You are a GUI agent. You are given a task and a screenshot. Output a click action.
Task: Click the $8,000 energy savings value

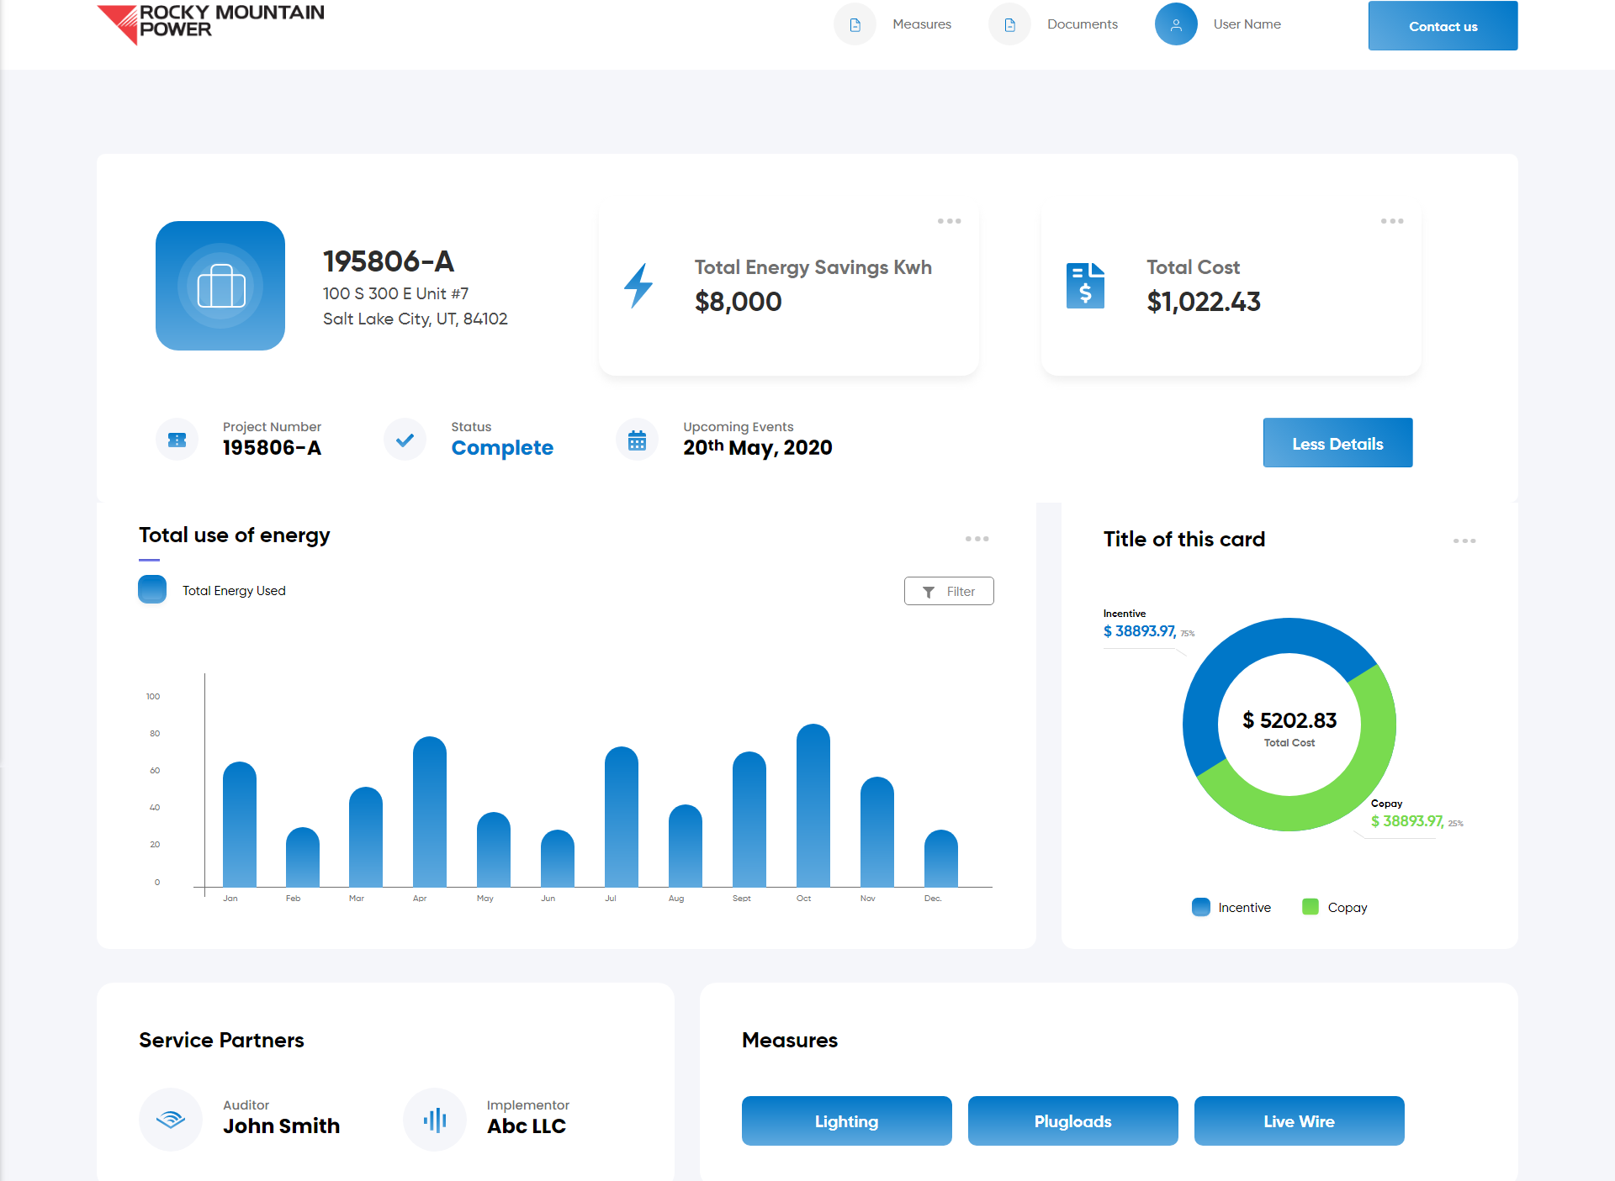click(739, 301)
